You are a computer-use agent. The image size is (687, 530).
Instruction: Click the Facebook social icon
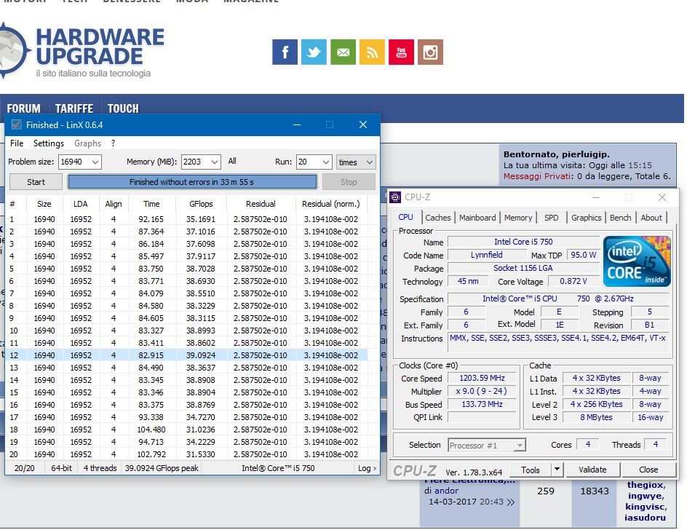tap(285, 52)
